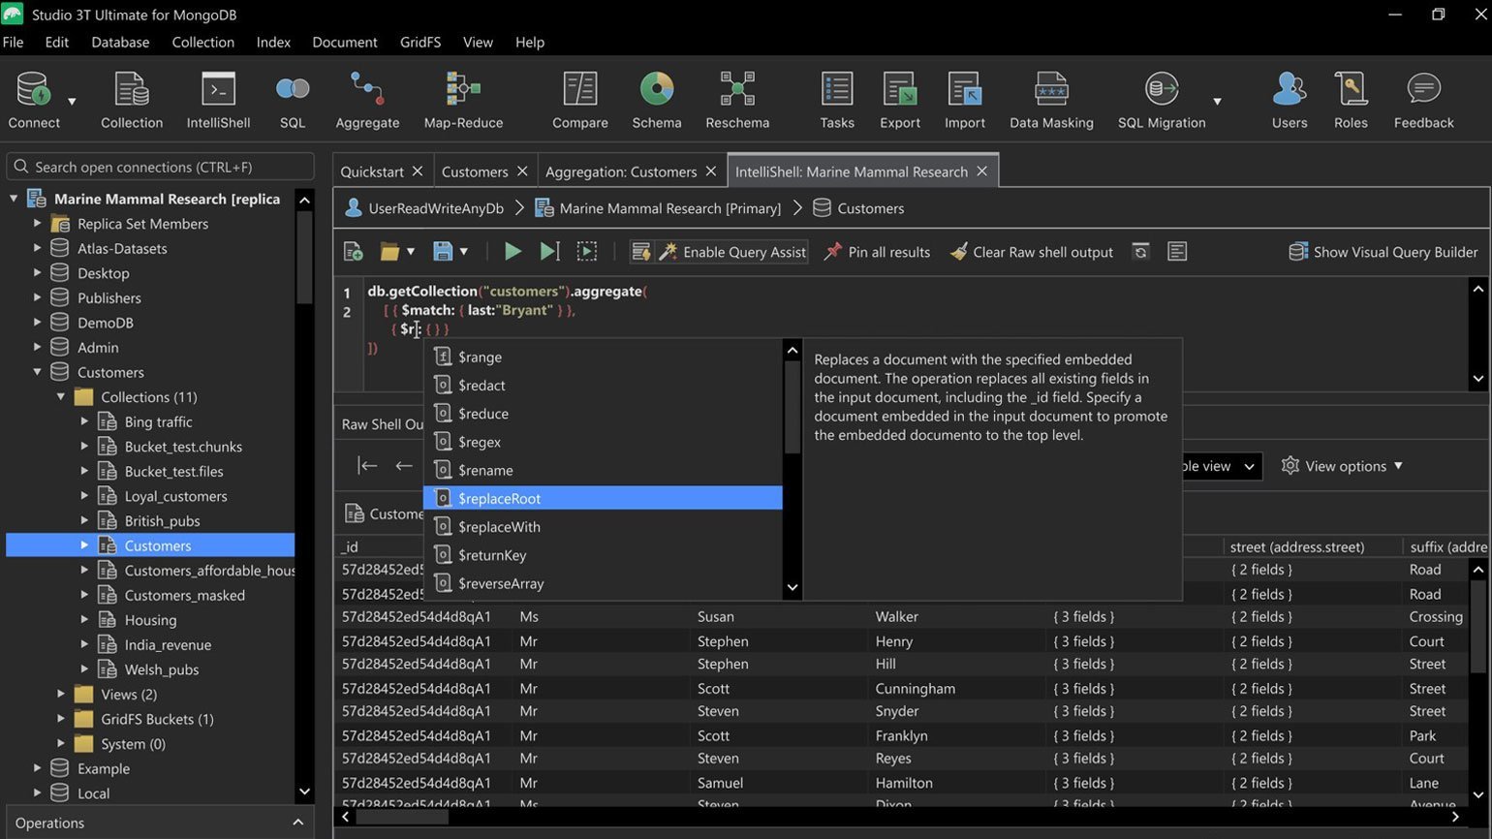Click the text wrap output icon
This screenshot has height=839, width=1492.
pos(1177,252)
